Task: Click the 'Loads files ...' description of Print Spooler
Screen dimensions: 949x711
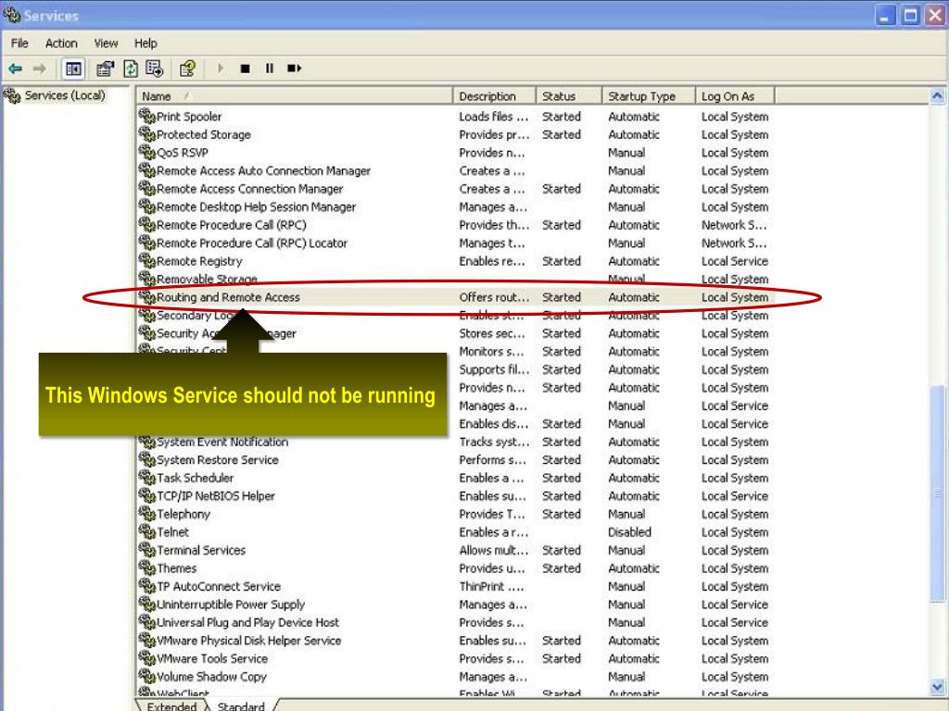Action: click(x=493, y=117)
